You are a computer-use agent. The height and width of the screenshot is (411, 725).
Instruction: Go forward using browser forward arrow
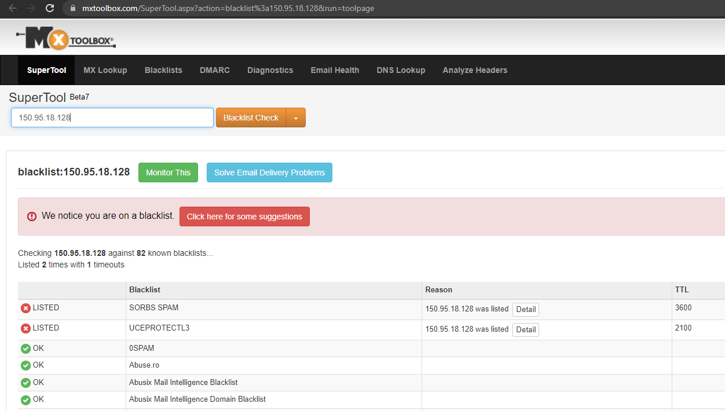pos(31,9)
